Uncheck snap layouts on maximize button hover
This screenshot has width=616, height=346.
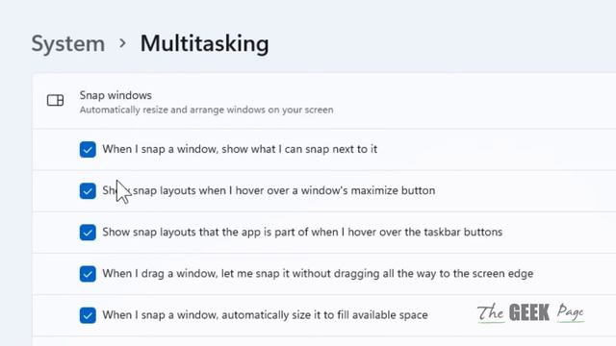click(88, 191)
